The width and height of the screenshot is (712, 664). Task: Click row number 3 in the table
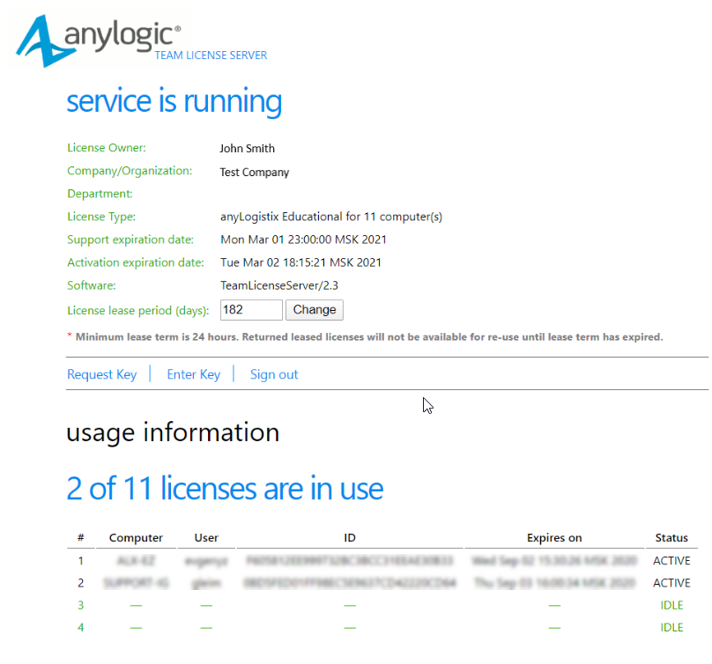[81, 605]
